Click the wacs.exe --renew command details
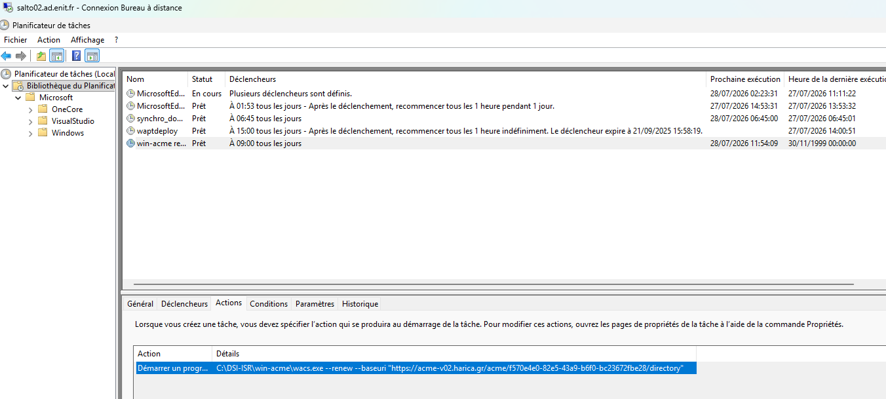Screen dimensions: 886x399 tap(450, 369)
